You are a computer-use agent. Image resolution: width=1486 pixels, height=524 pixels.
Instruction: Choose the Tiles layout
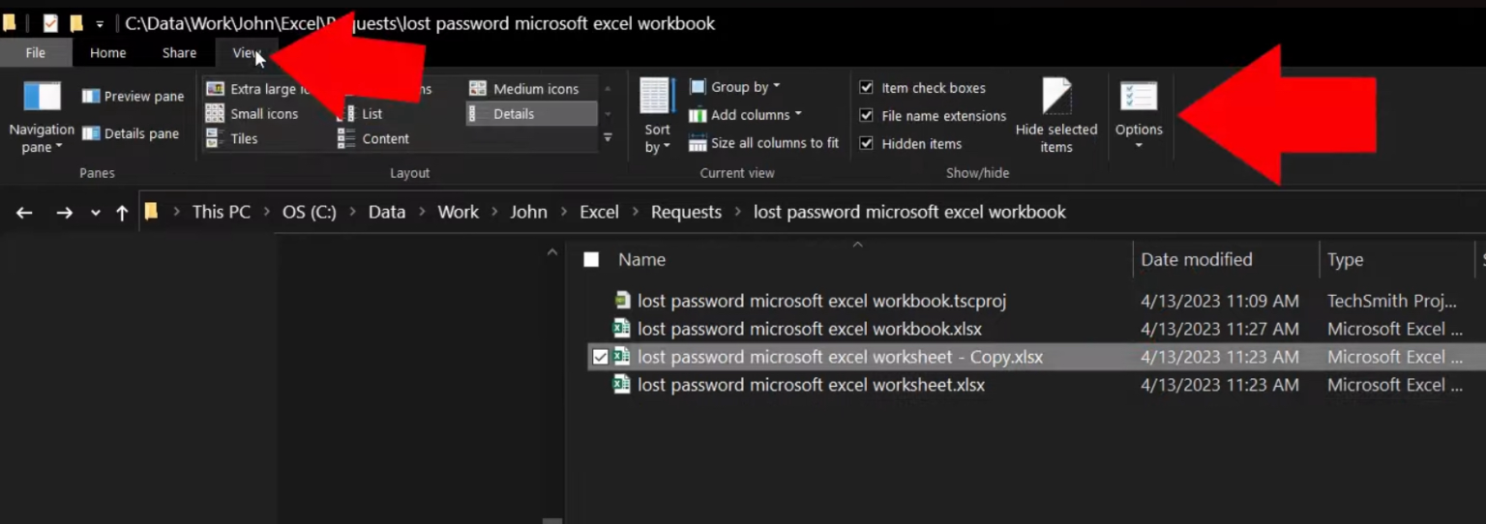pos(244,139)
